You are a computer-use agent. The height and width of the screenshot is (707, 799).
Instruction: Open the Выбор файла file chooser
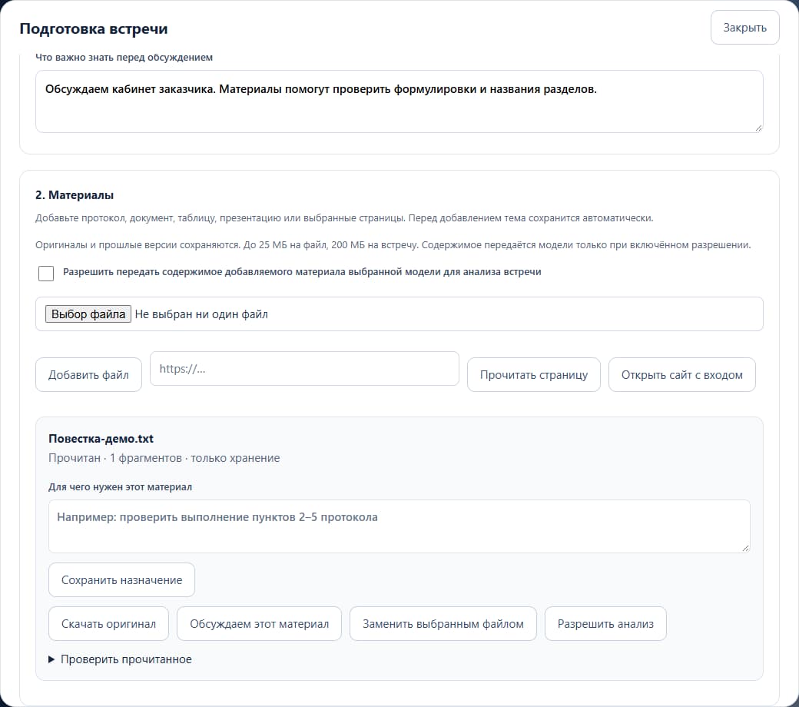[x=88, y=314]
